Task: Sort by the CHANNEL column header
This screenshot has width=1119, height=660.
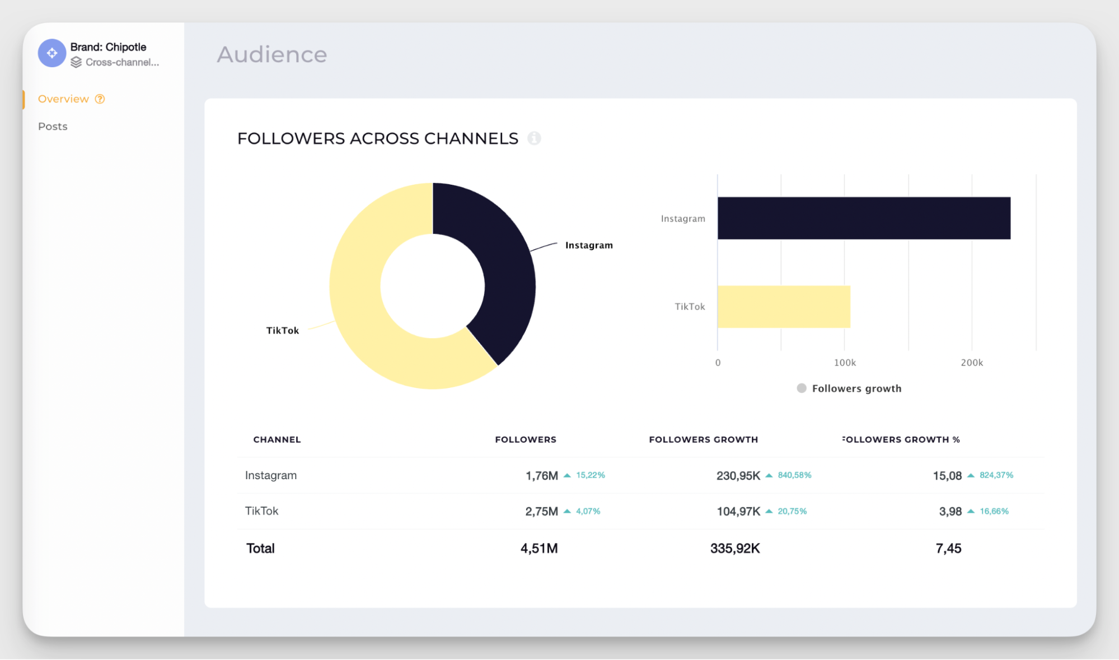Action: coord(277,440)
